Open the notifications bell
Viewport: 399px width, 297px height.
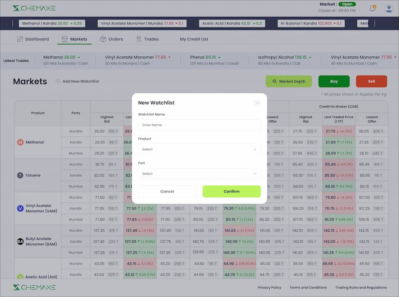click(372, 8)
